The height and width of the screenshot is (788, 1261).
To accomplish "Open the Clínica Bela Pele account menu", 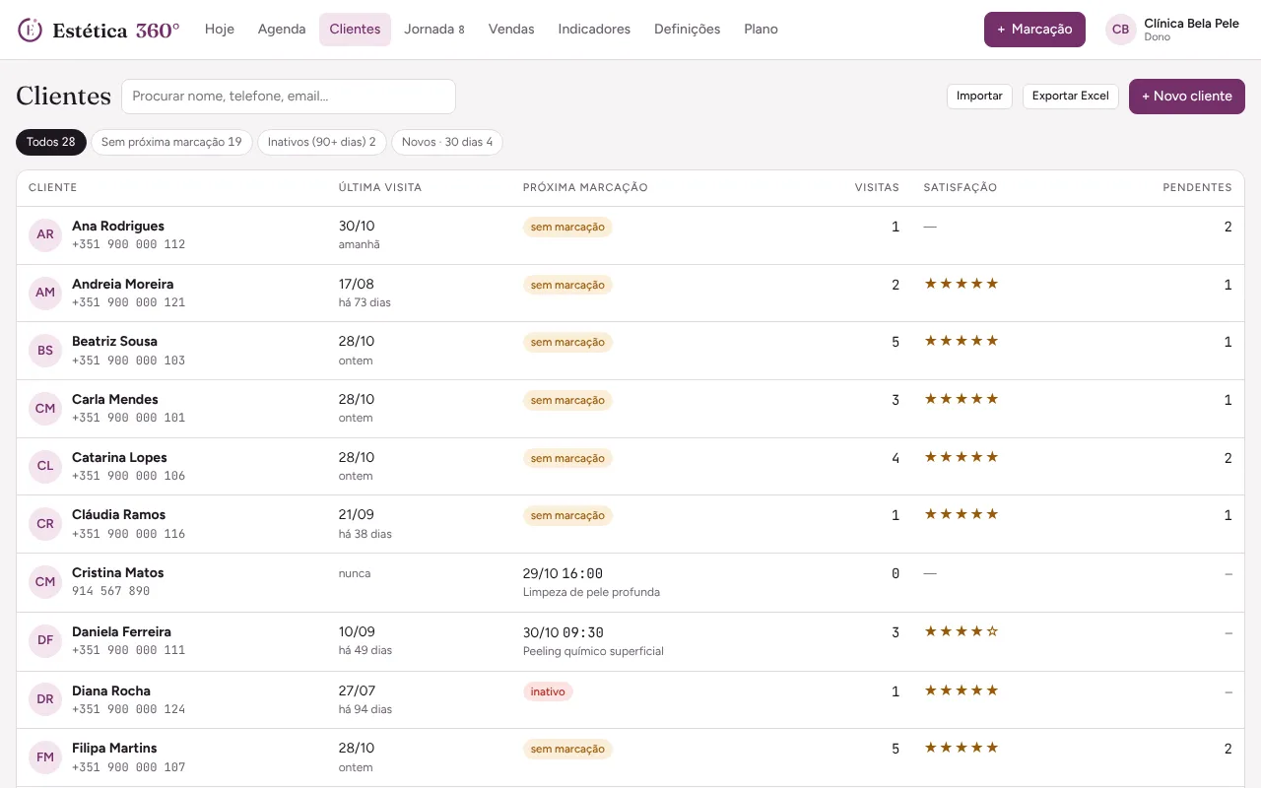I will 1172,30.
